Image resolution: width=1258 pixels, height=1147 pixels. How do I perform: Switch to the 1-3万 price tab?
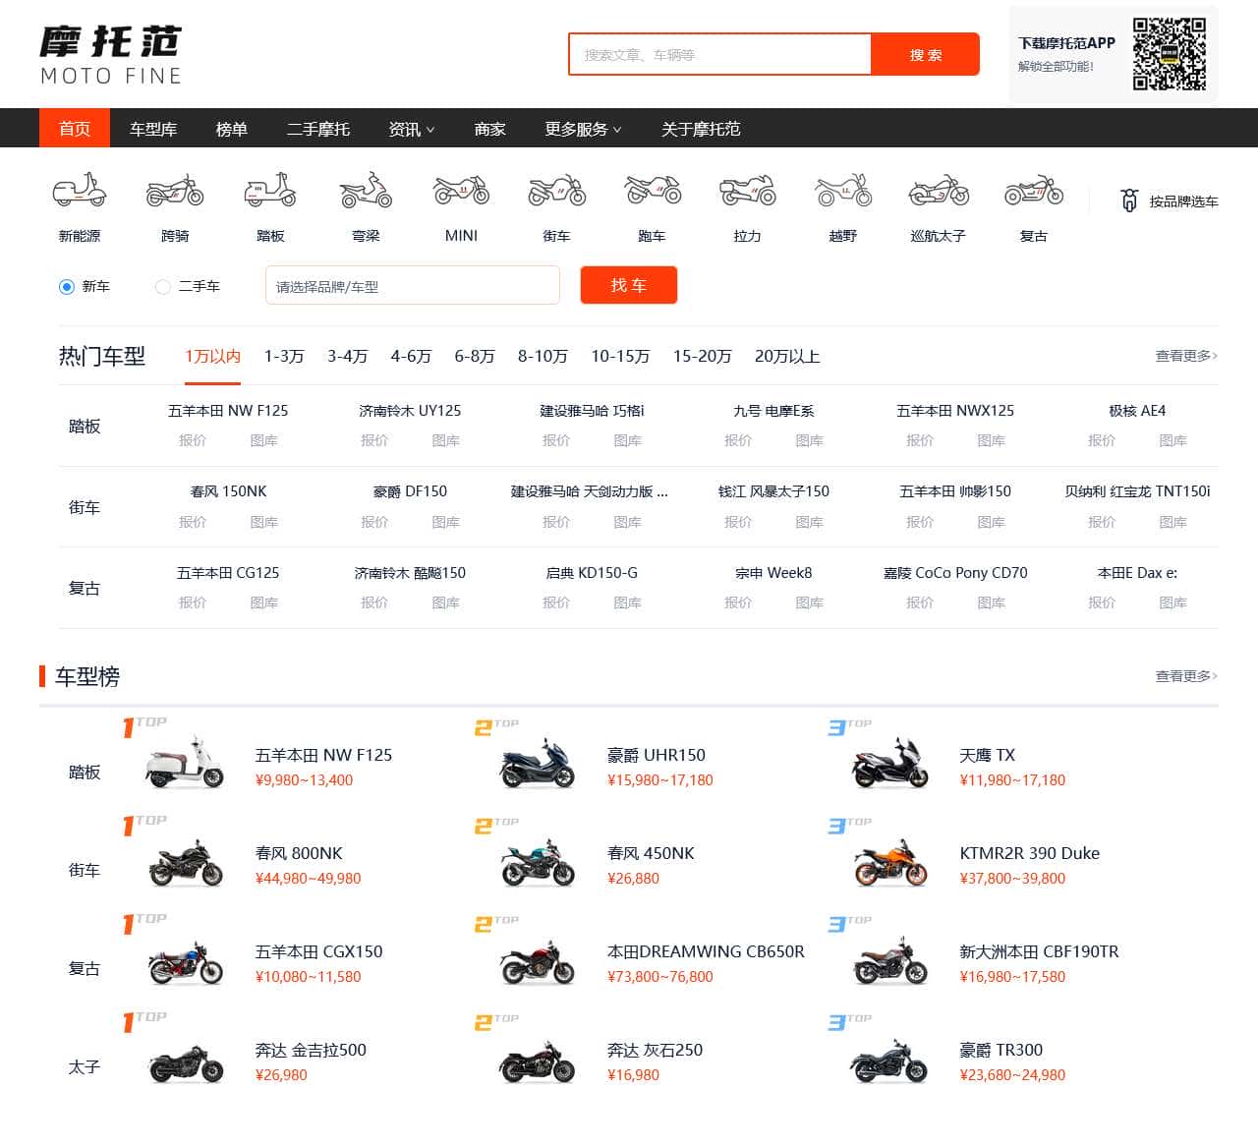284,356
